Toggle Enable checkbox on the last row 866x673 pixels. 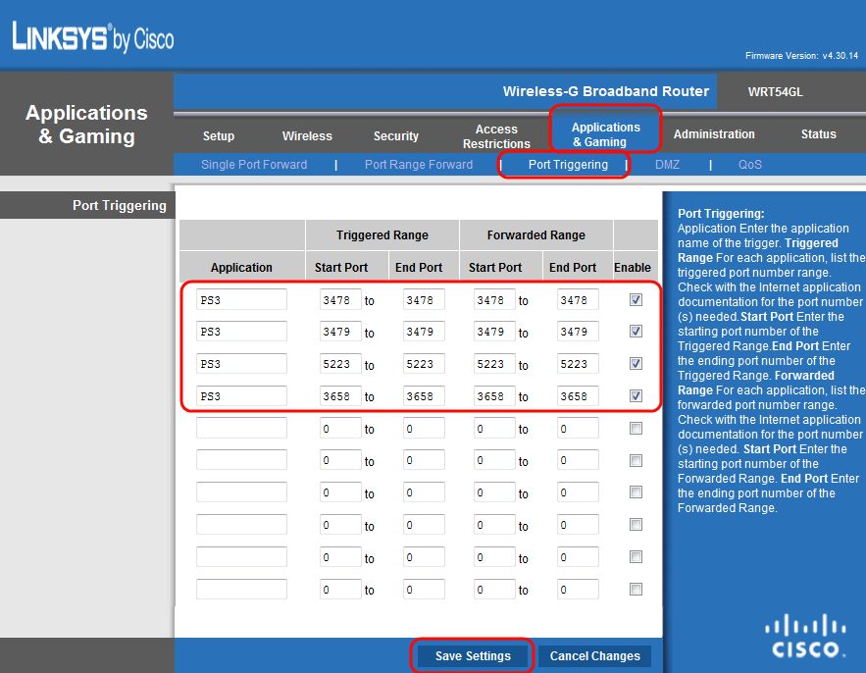point(636,590)
